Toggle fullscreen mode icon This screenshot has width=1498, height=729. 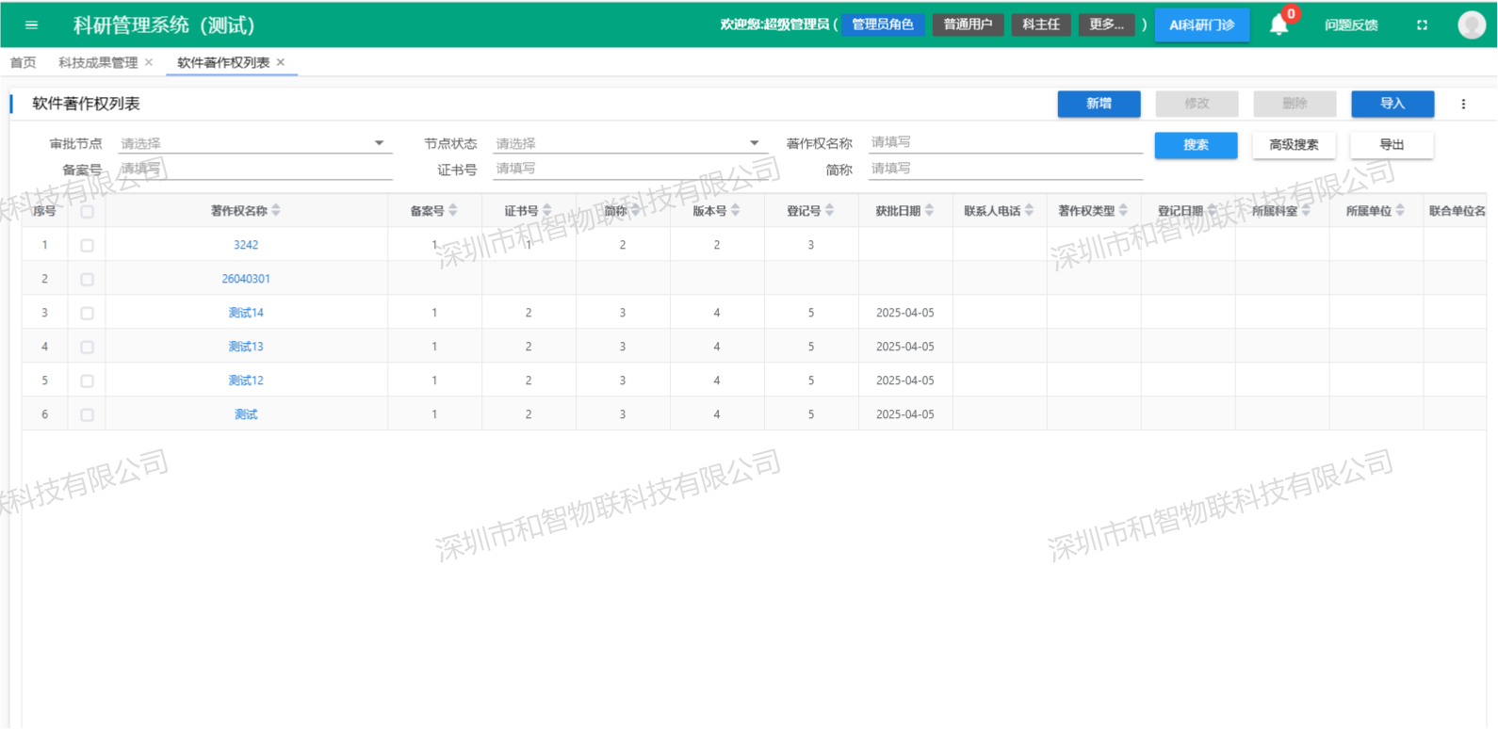pyautogui.click(x=1422, y=25)
